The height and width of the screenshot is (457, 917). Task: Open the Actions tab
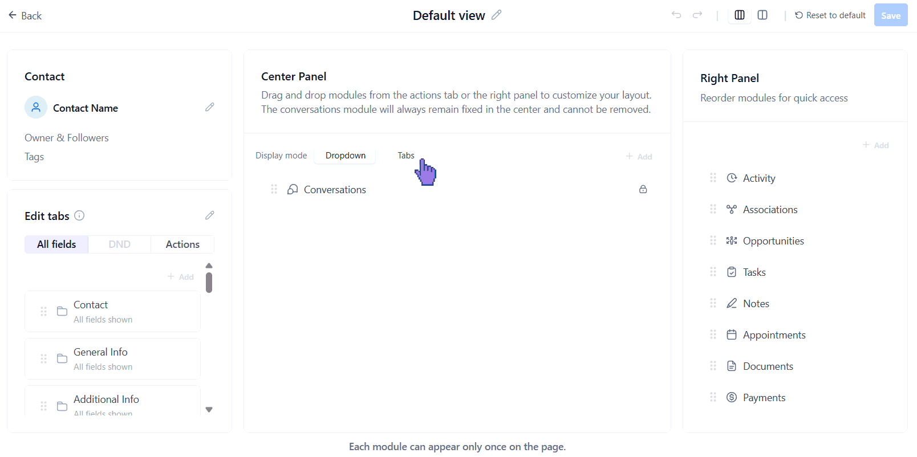[182, 244]
